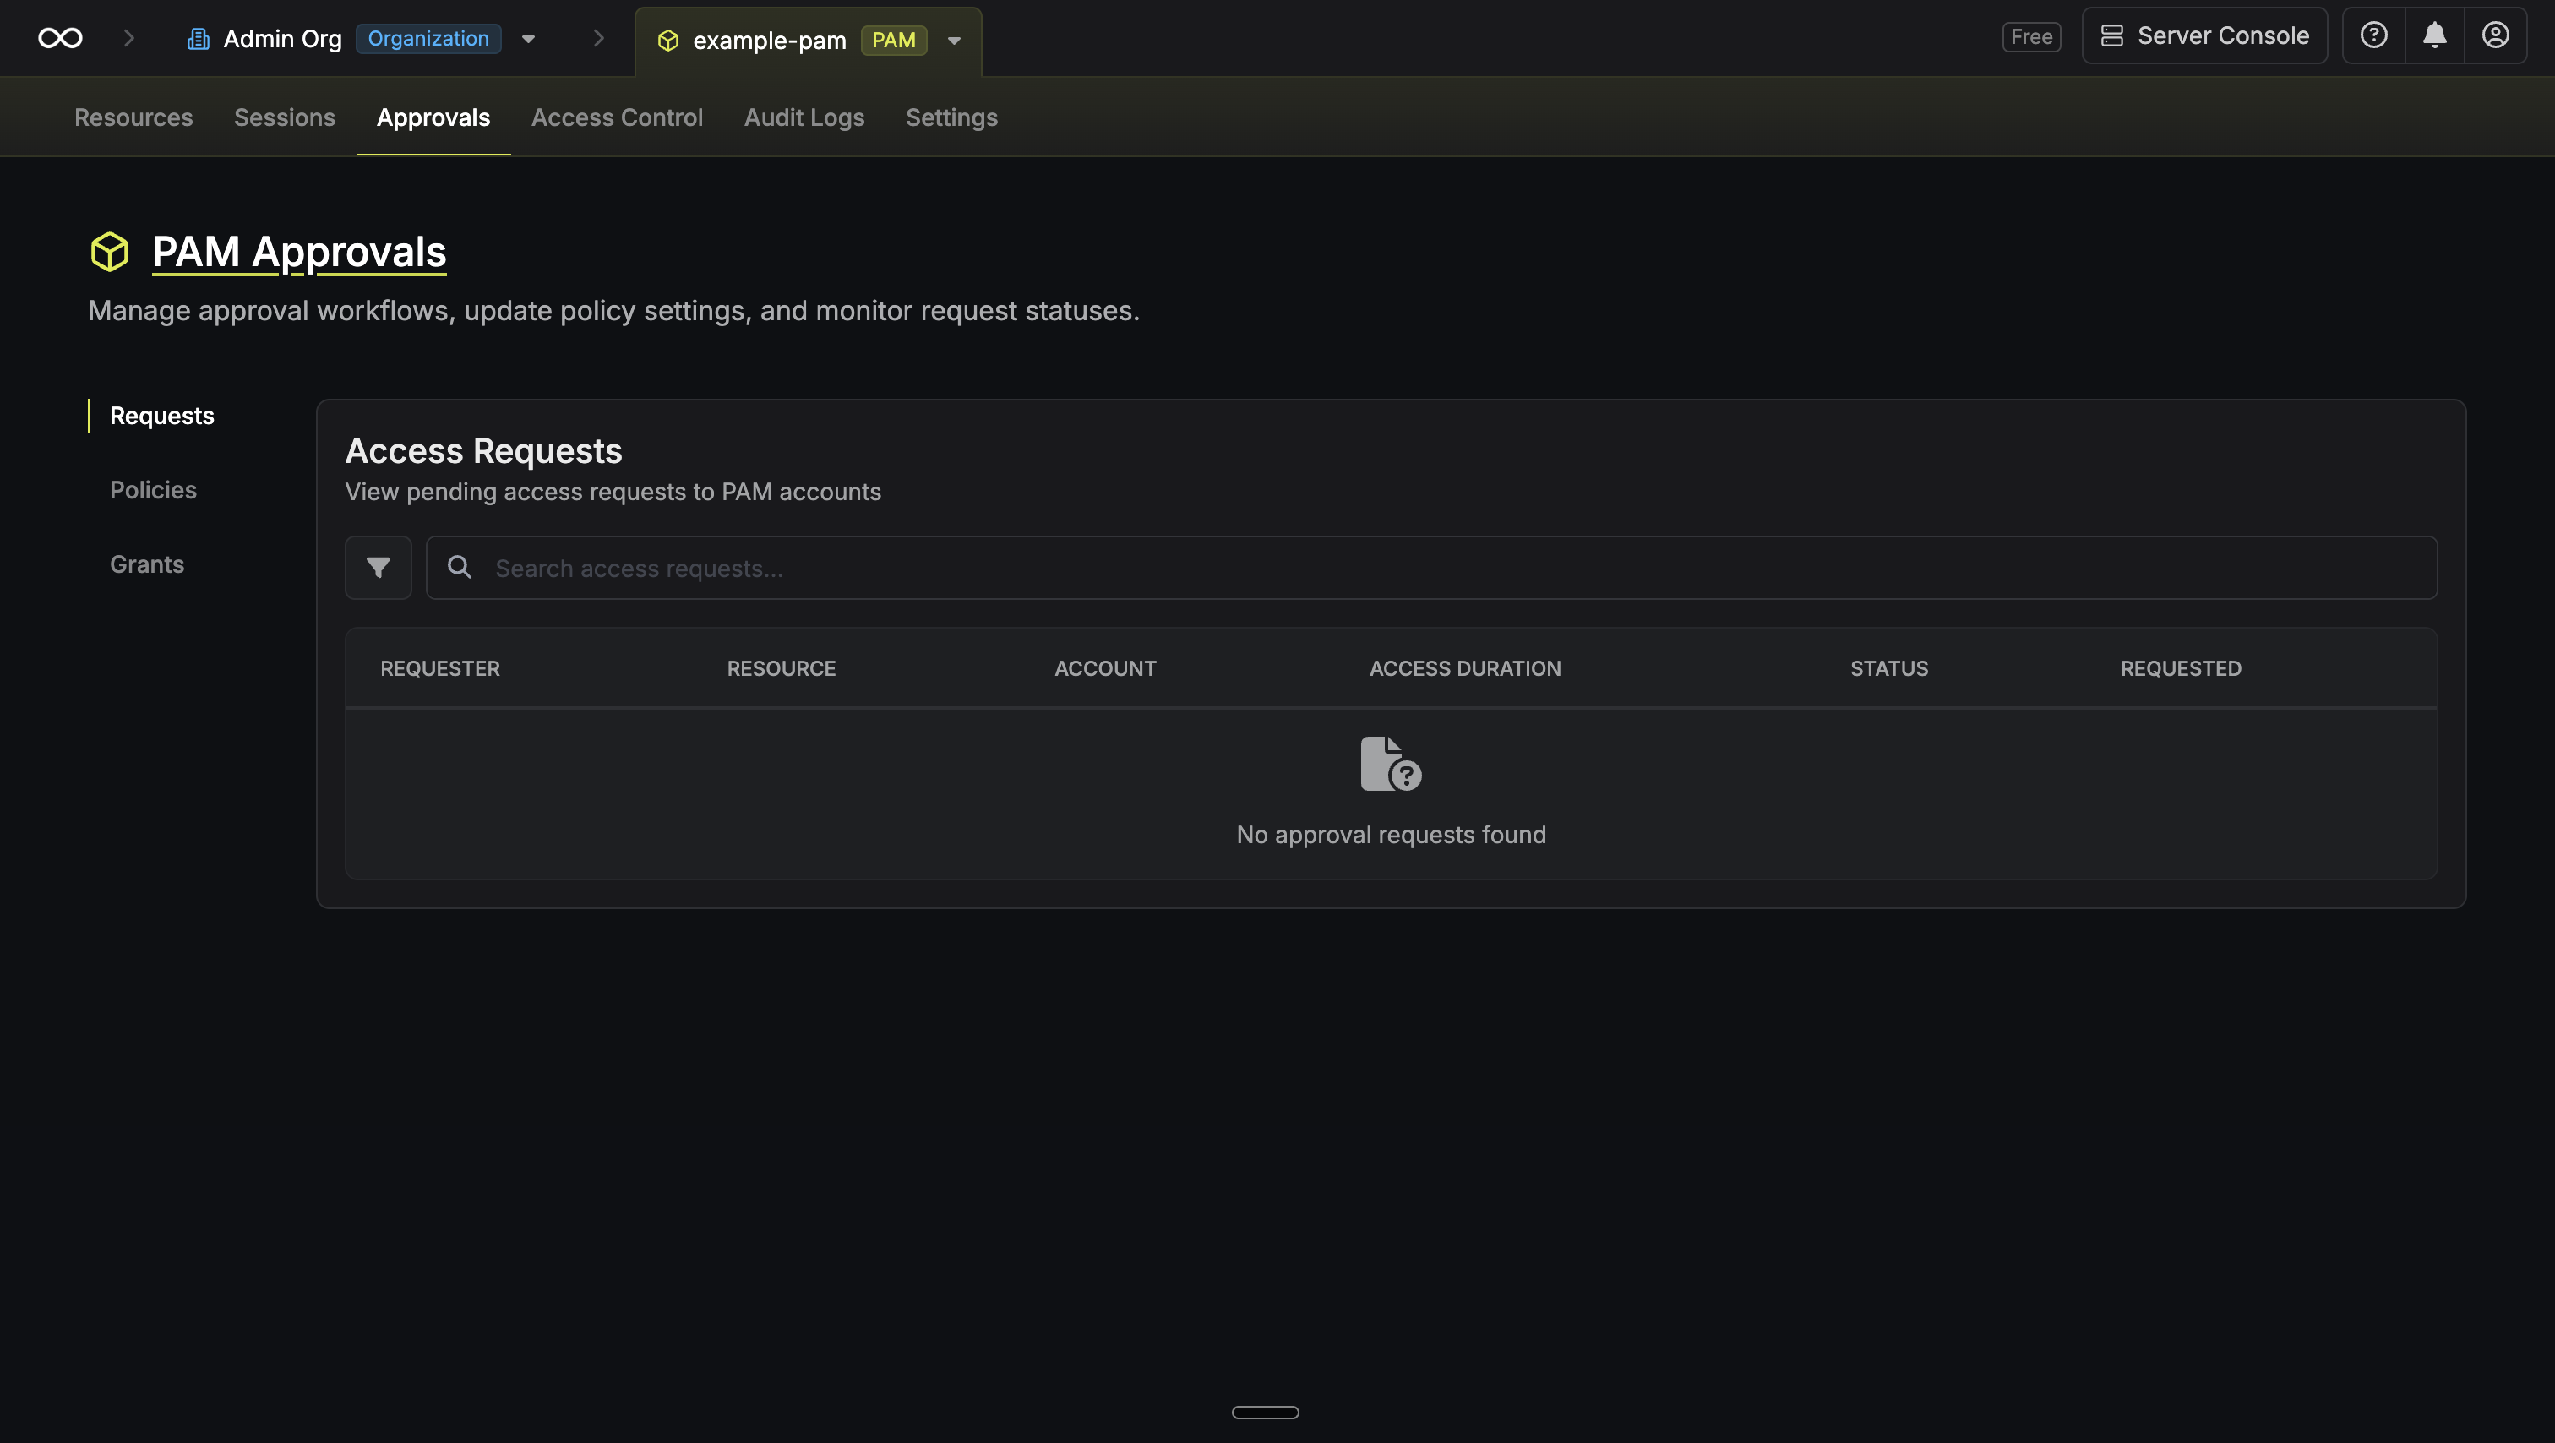
Task: Open the help question-mark icon
Action: [2373, 35]
